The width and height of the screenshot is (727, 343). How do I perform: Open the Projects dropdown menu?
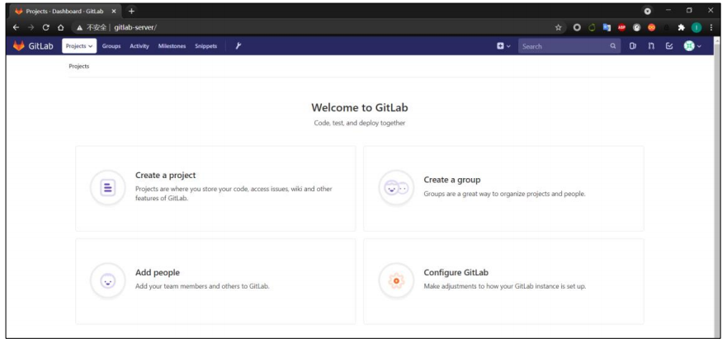(x=79, y=46)
